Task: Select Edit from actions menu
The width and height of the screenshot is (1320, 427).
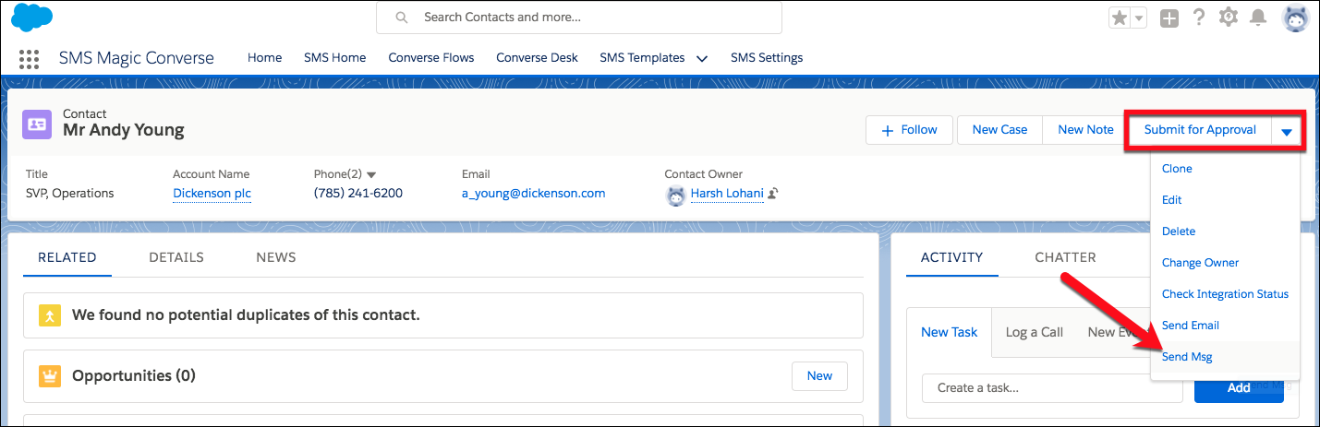Action: point(1171,200)
